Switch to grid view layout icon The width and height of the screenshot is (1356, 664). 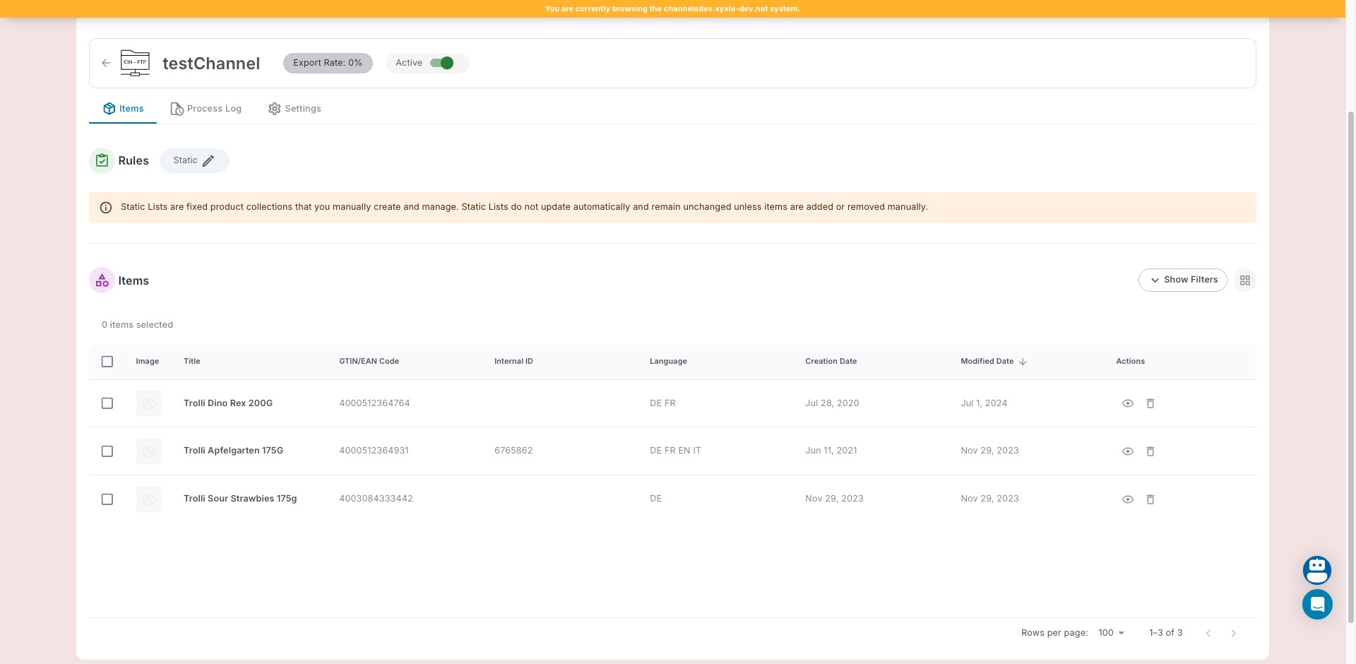(x=1244, y=280)
